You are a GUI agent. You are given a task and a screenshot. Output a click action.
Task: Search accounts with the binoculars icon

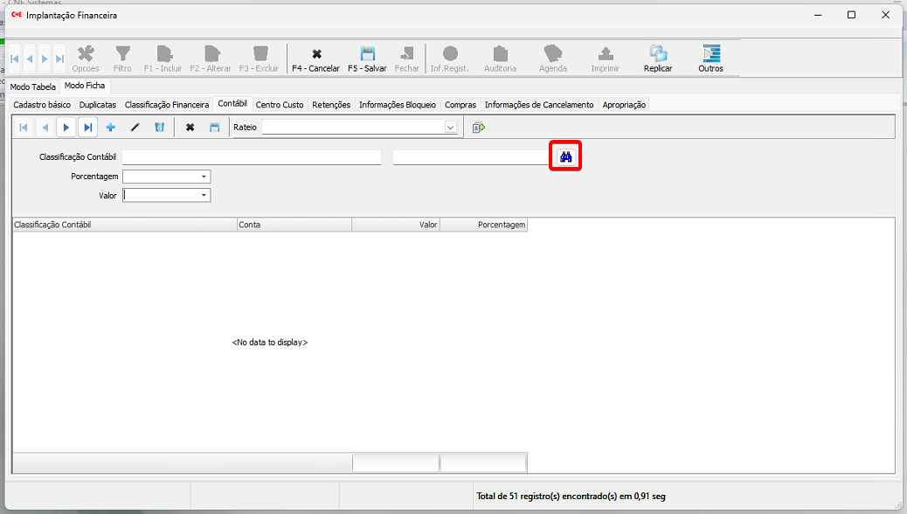coord(565,156)
